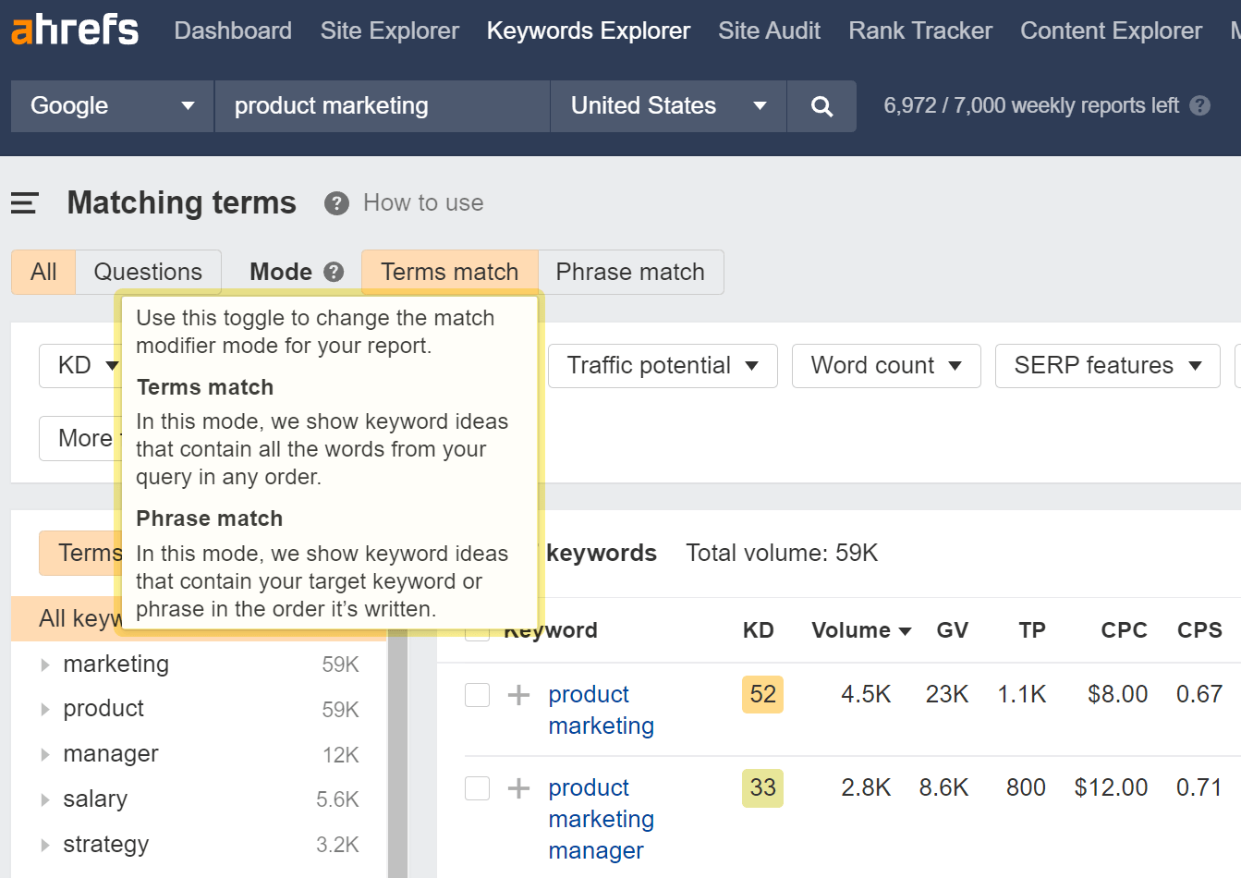Image resolution: width=1241 pixels, height=878 pixels.
Task: Check the checkbox for product marketing manager row
Action: click(477, 787)
